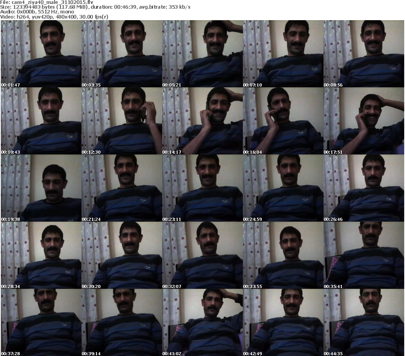The width and height of the screenshot is (405, 356).
Task: Choose the frame labeled 00:30:20
Action: [122, 255]
